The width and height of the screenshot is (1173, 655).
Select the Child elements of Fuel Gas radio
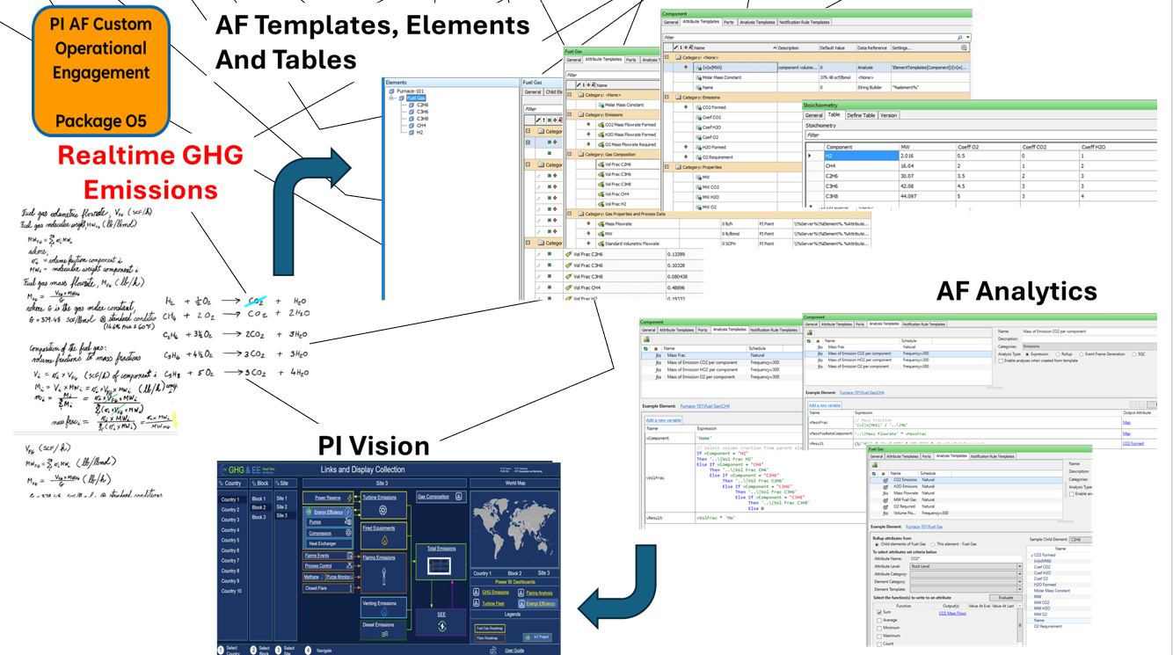[x=877, y=544]
